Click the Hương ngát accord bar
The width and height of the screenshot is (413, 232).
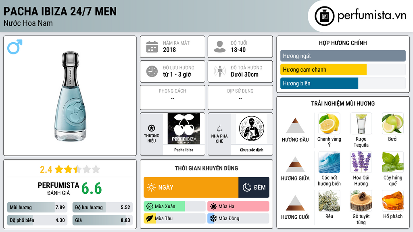click(x=343, y=56)
